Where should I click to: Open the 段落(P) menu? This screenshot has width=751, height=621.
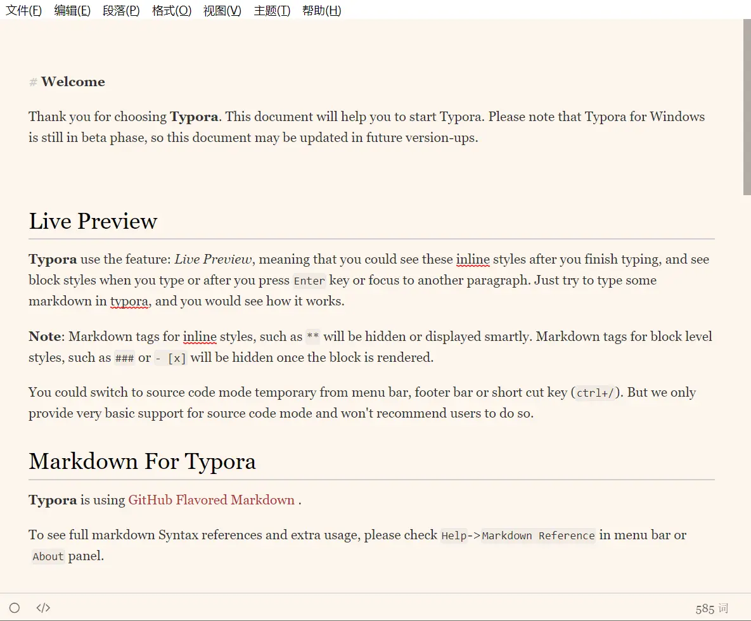[121, 11]
